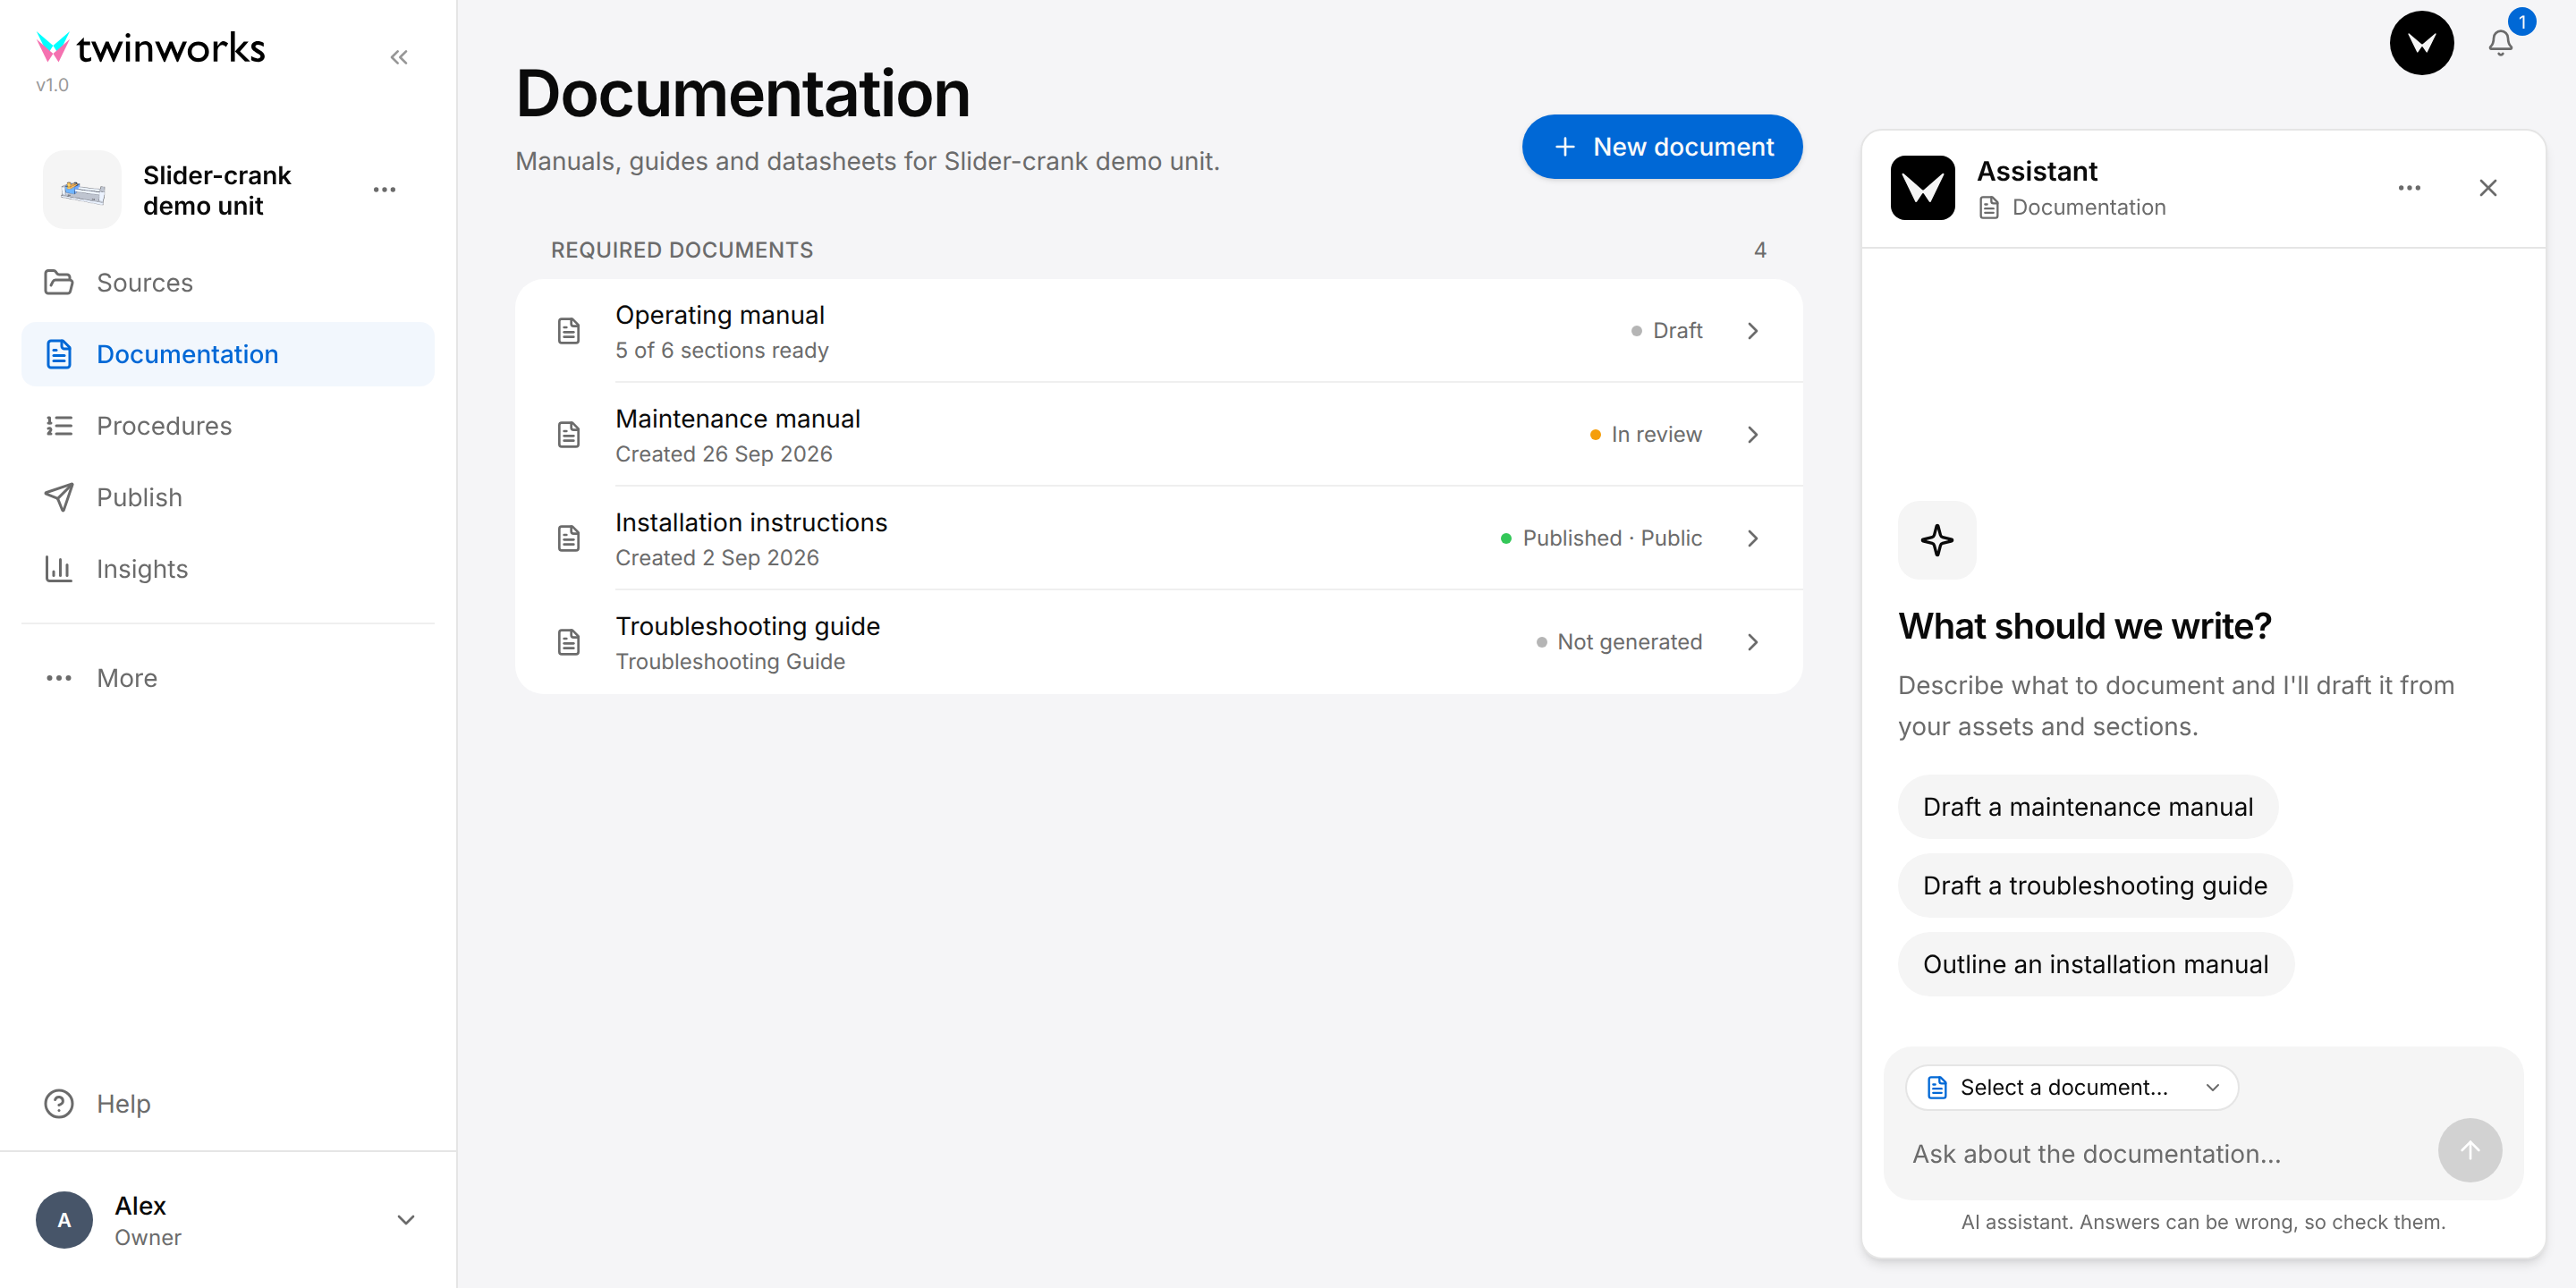Click the twinworks logo
This screenshot has height=1288, width=2576.
pos(151,48)
